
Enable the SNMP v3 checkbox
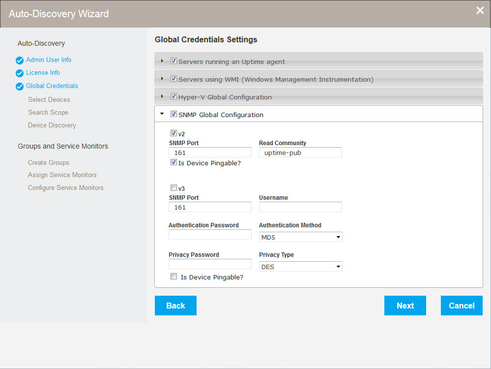coord(173,187)
